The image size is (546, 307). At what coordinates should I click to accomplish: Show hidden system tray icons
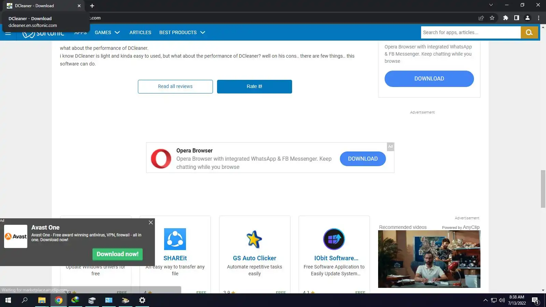coord(485,300)
